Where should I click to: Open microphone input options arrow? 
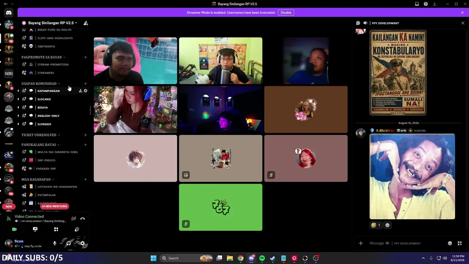(x=61, y=243)
